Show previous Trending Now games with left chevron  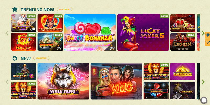click(7, 33)
